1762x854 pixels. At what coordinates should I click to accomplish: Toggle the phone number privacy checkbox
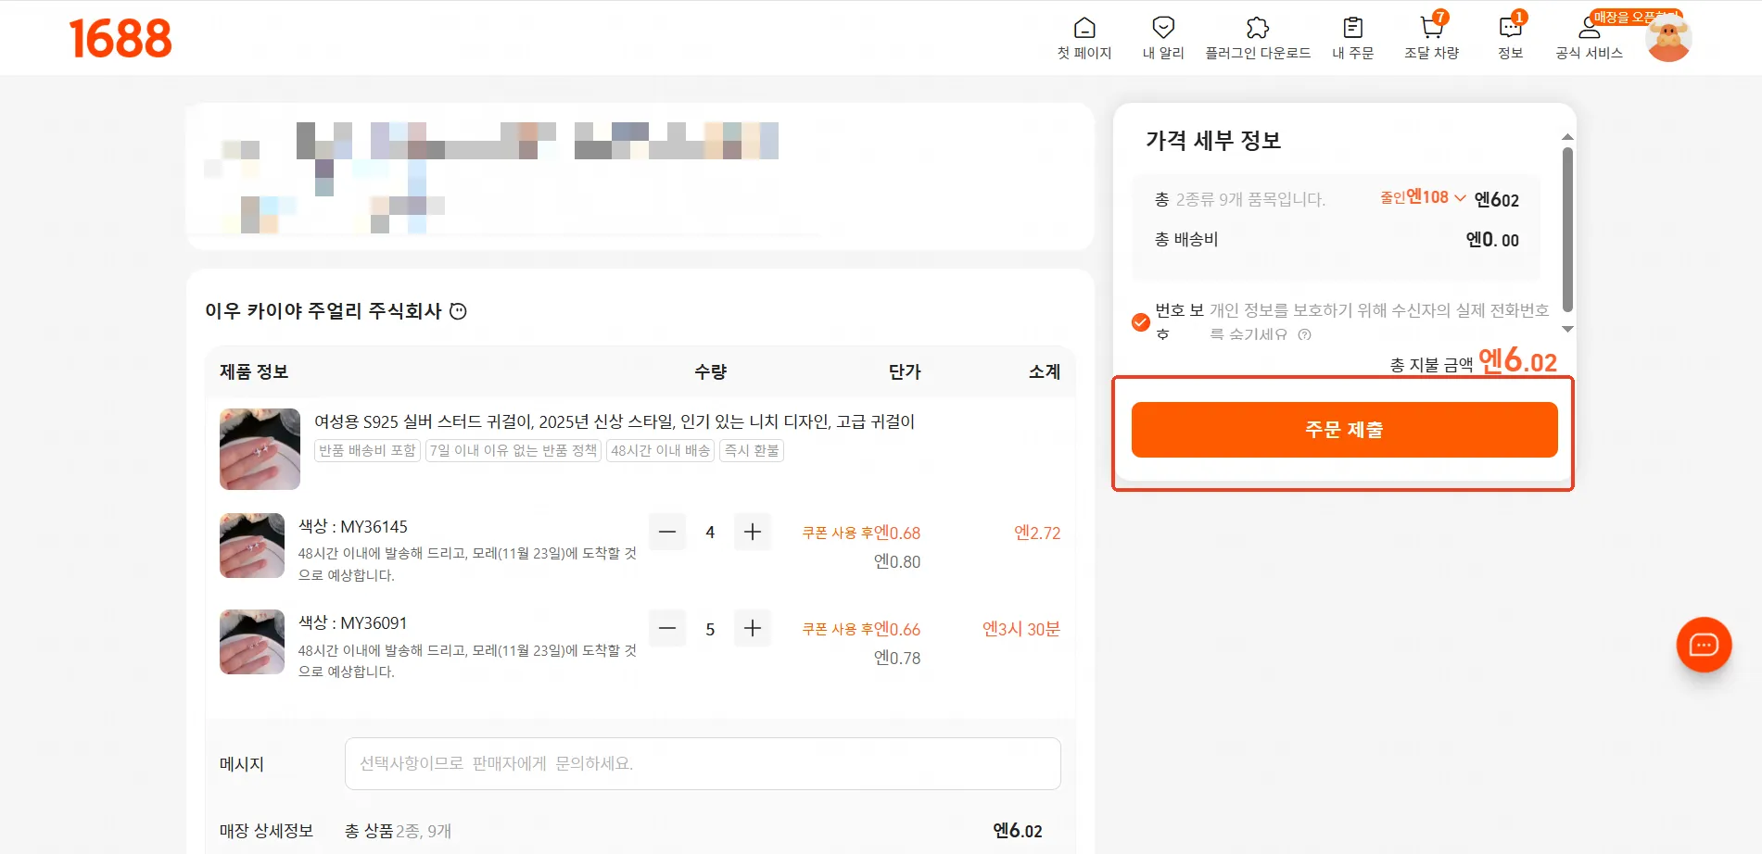[1141, 322]
